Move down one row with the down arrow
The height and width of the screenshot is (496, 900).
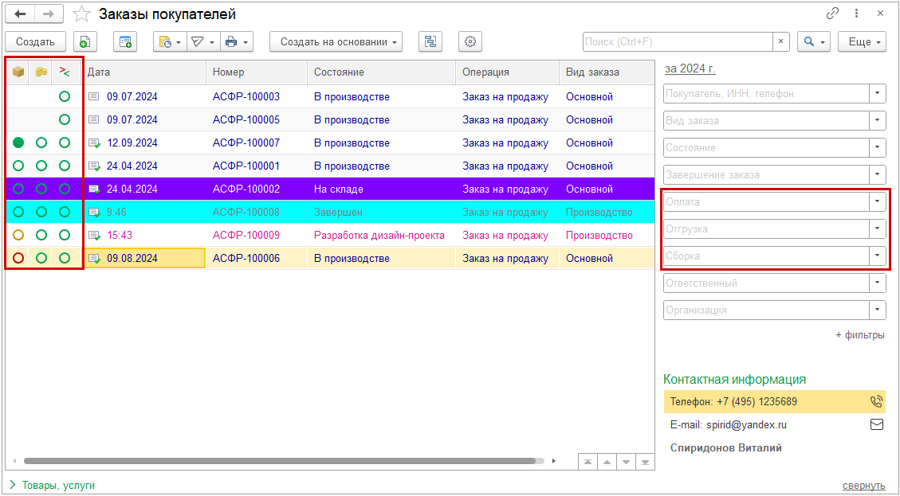coord(627,463)
